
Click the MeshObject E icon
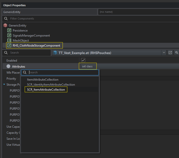[x=9, y=41]
